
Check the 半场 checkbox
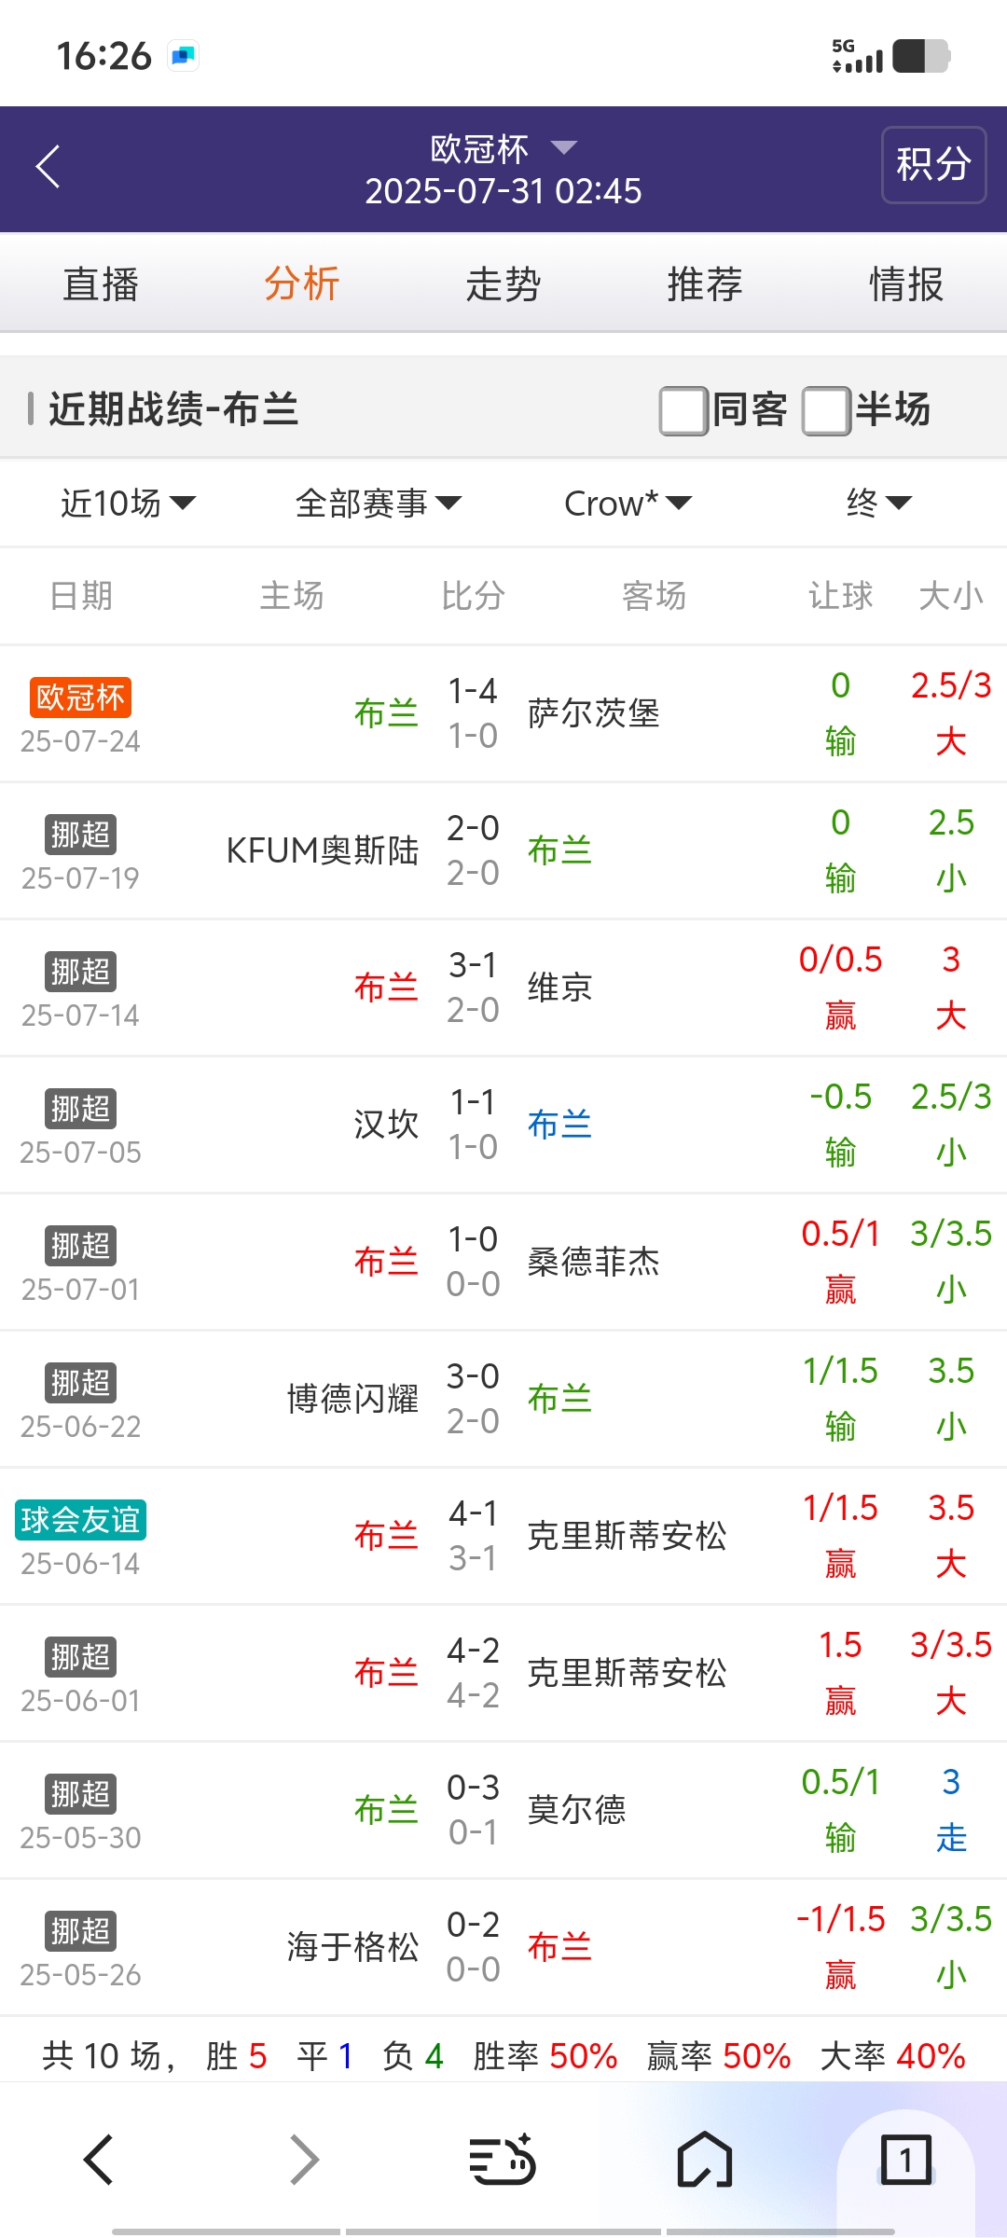coord(827,410)
